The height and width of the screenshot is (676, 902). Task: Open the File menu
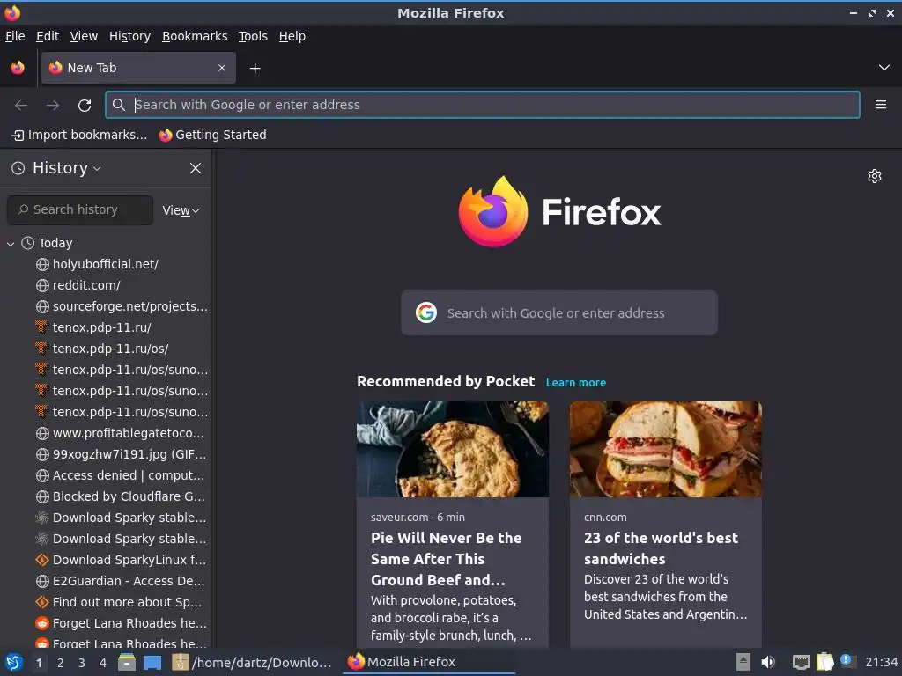point(15,36)
